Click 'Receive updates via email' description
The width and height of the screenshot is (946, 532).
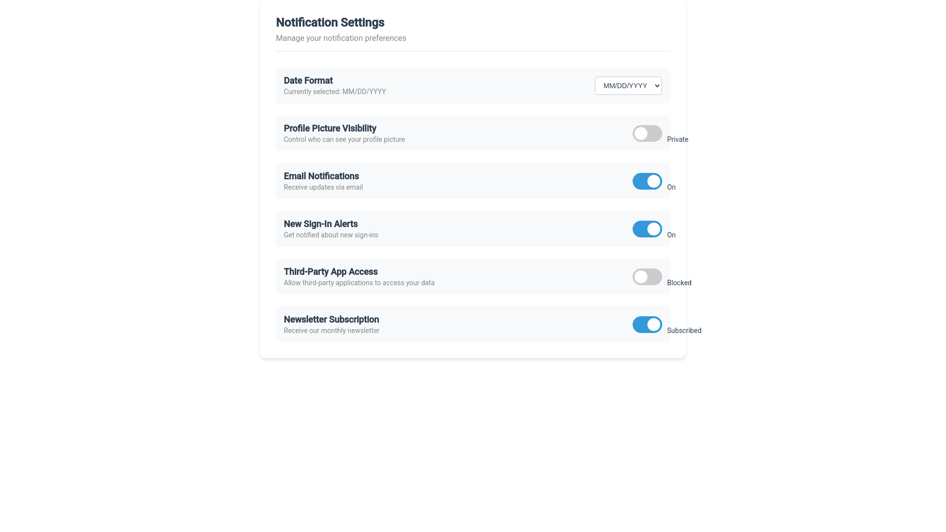pyautogui.click(x=323, y=188)
